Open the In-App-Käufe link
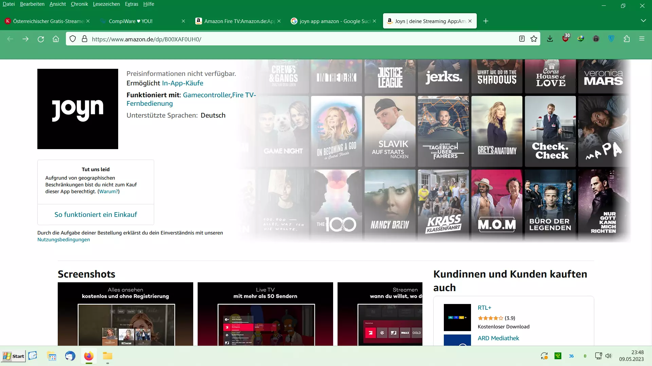The width and height of the screenshot is (652, 366). pyautogui.click(x=183, y=83)
